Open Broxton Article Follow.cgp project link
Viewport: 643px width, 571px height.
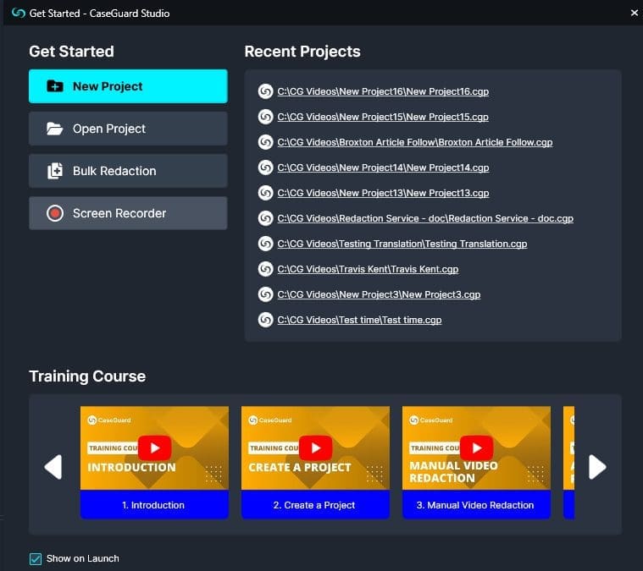pyautogui.click(x=415, y=142)
